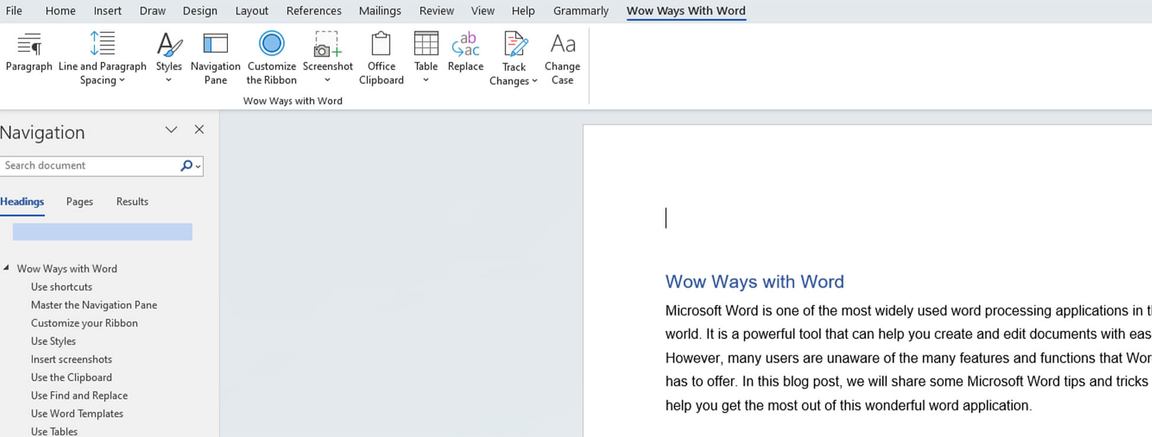Viewport: 1152px width, 437px height.
Task: Expand Navigation pane task options chevron
Action: tap(171, 130)
